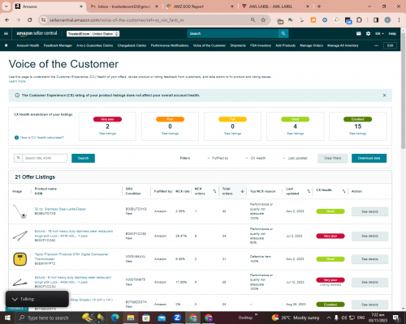Click the Feedback tab at page bottom
406x324 pixels.
tap(17, 309)
